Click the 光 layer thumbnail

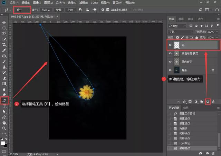(x=177, y=45)
